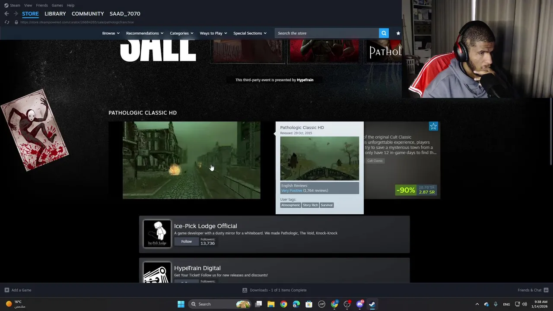The width and height of the screenshot is (553, 311).
Task: Expand the Ways to Play dropdown
Action: [x=213, y=33]
